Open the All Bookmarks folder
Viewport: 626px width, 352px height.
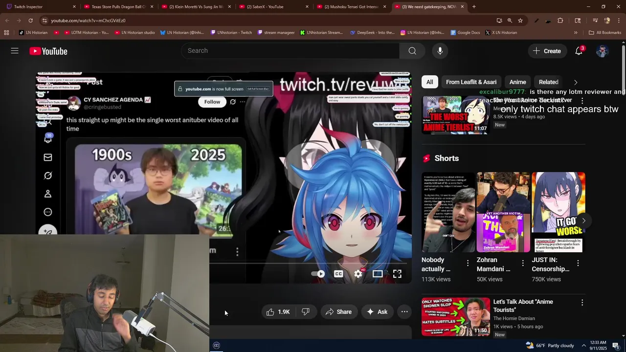click(x=605, y=33)
